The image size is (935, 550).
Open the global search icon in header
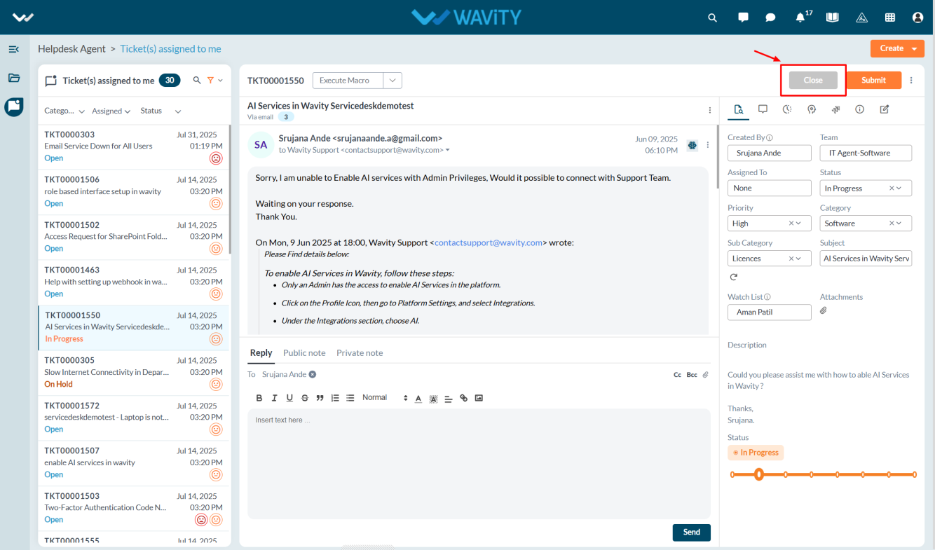coord(713,18)
